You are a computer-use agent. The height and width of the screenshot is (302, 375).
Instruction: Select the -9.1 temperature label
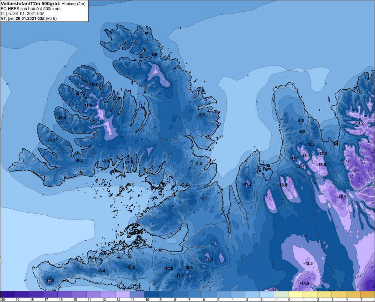203,198
